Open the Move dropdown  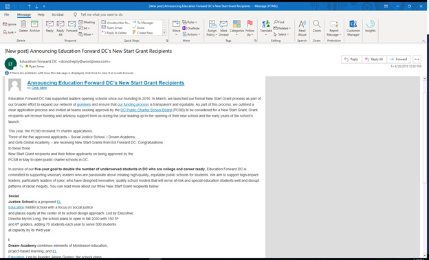point(176,28)
